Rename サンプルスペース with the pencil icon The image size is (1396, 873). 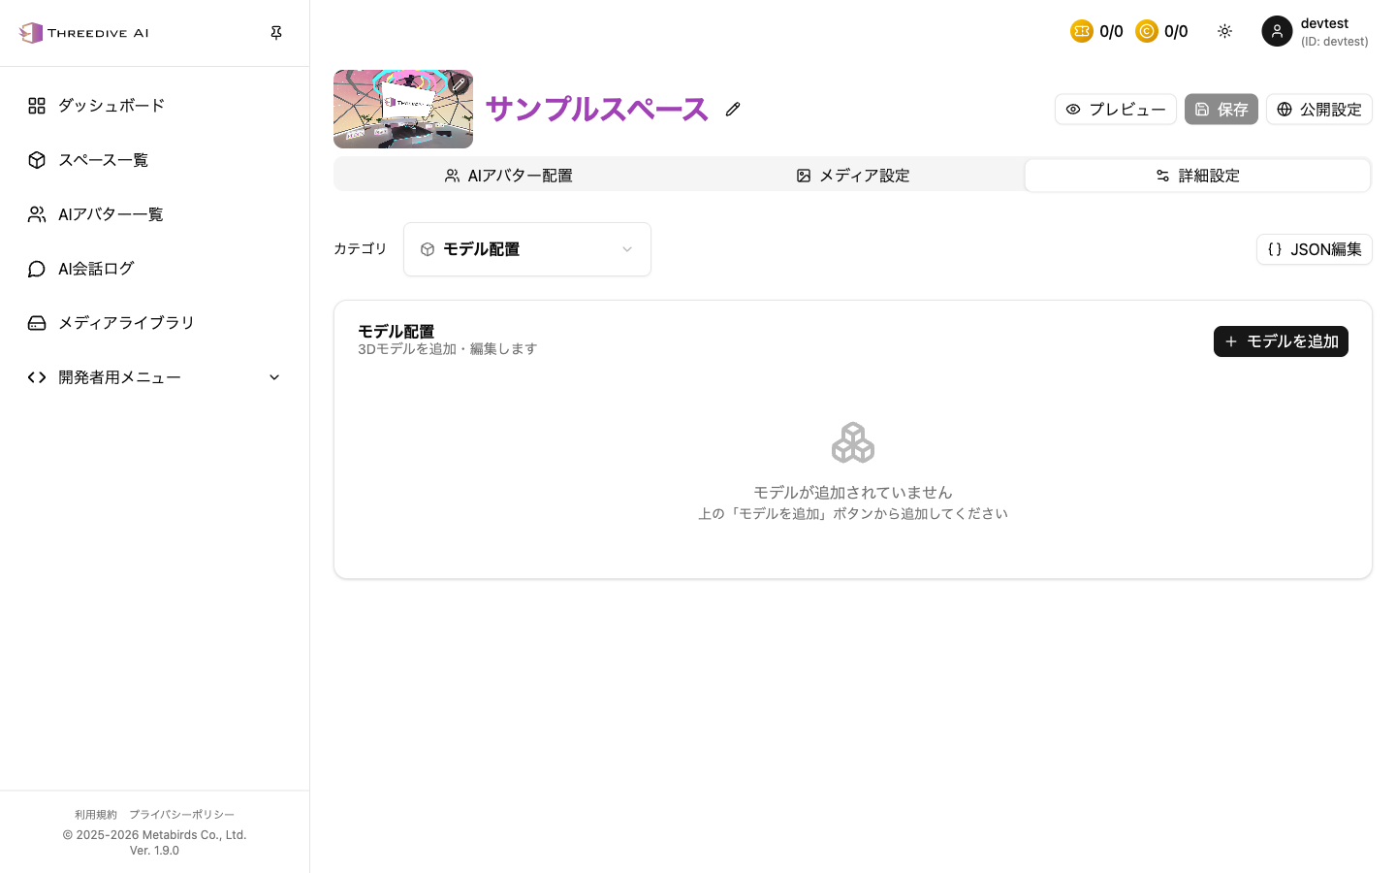[x=733, y=110]
